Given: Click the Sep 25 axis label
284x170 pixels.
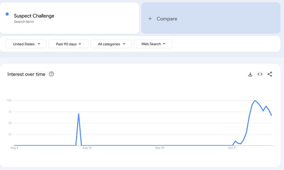Looking at the screenshot, I should [160, 148].
